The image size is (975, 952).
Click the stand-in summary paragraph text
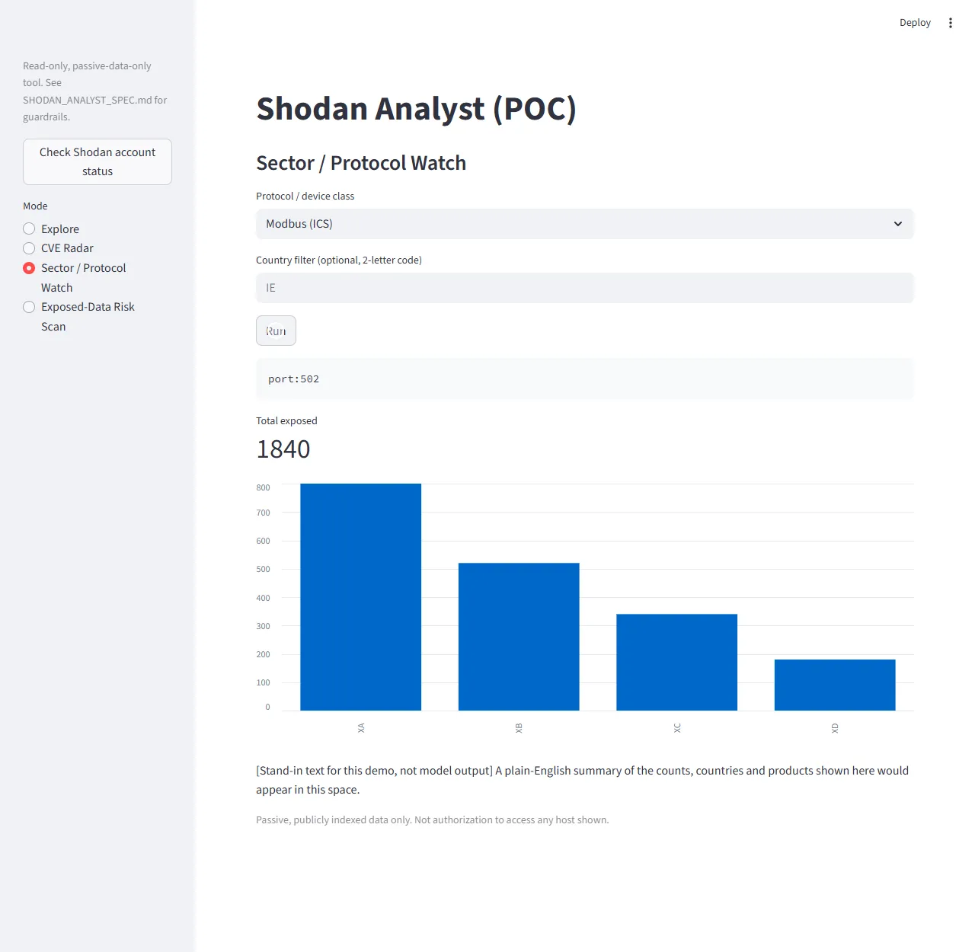(583, 780)
